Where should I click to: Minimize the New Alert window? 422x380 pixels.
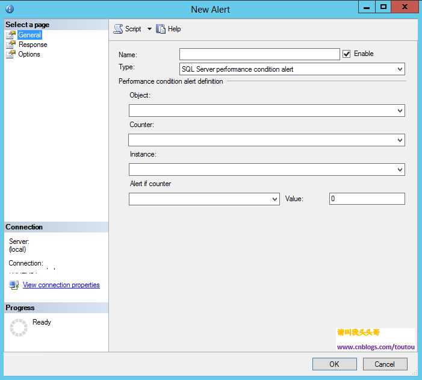pos(367,7)
